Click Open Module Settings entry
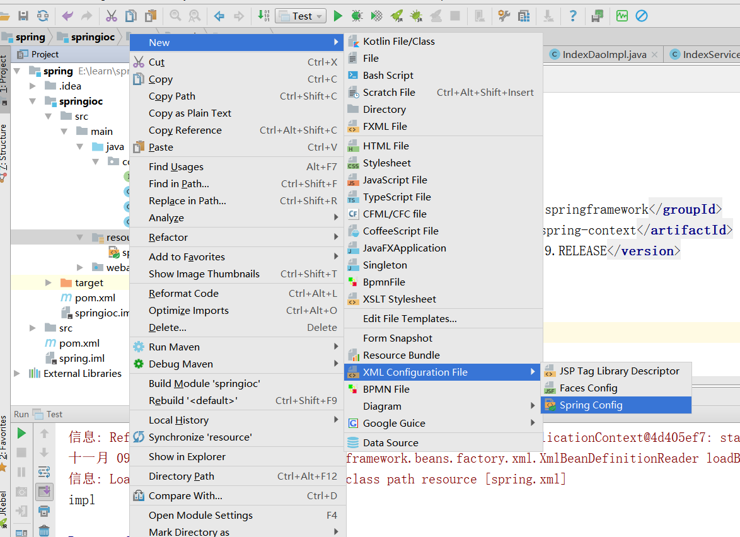 coord(237,516)
